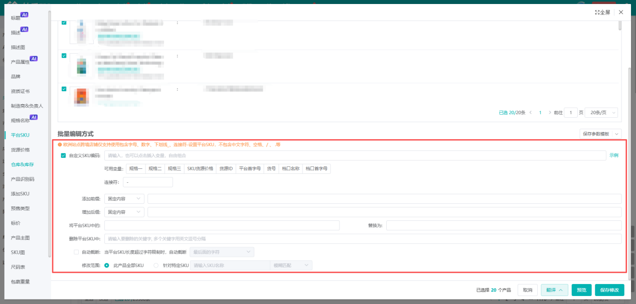The height and width of the screenshot is (304, 636).
Task: Open the 20条/页 page size dropdown
Action: (x=602, y=113)
